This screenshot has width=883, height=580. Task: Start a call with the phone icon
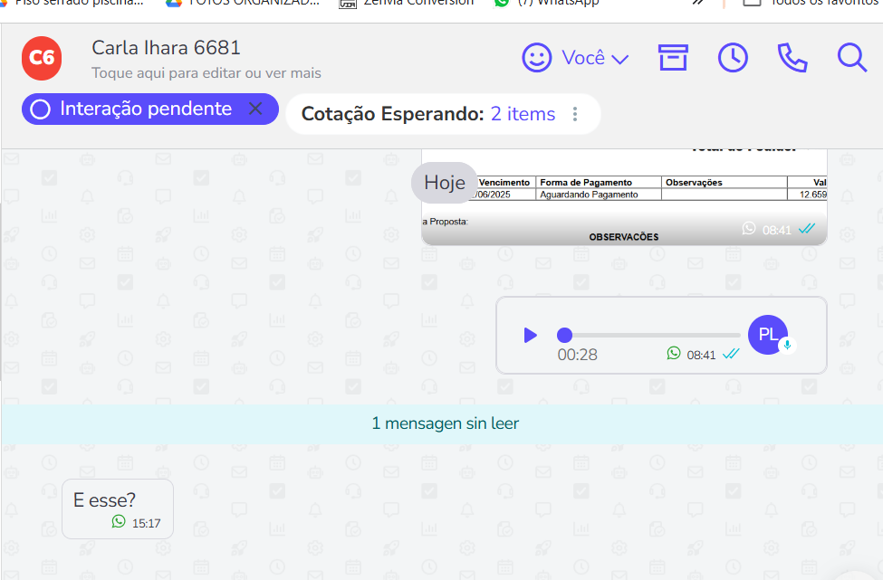coord(792,57)
